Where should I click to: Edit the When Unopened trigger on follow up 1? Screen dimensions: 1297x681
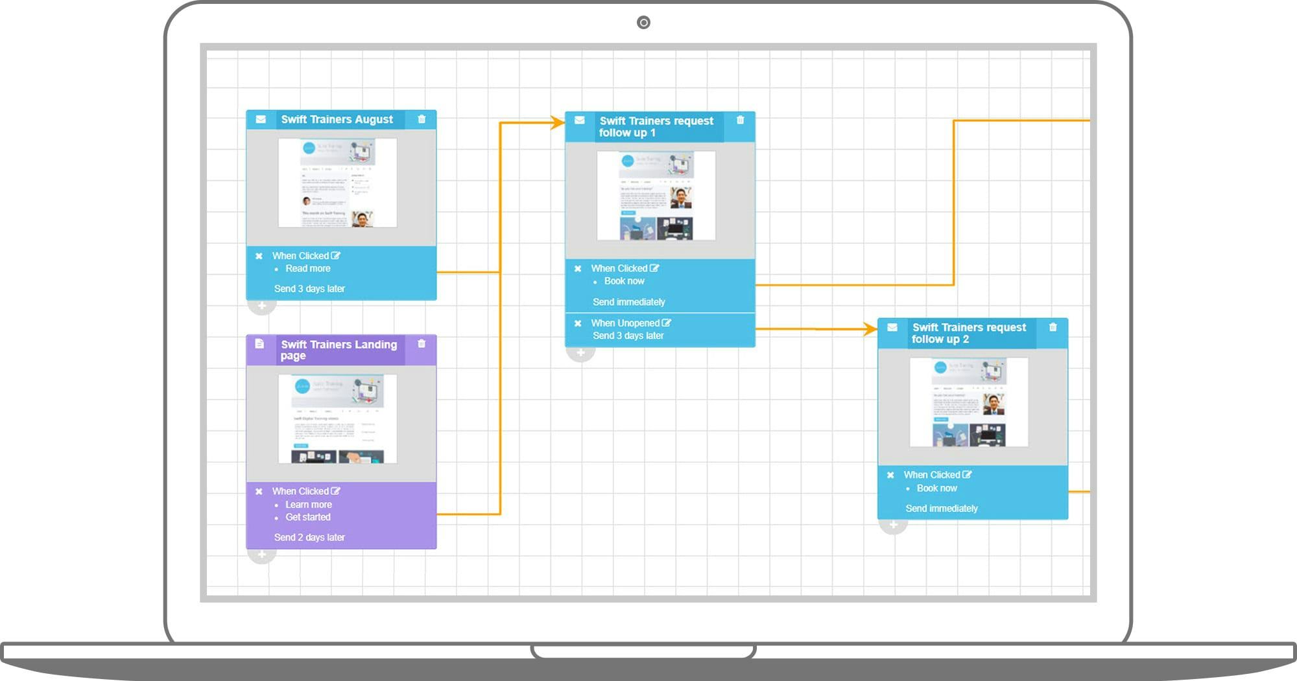click(668, 322)
